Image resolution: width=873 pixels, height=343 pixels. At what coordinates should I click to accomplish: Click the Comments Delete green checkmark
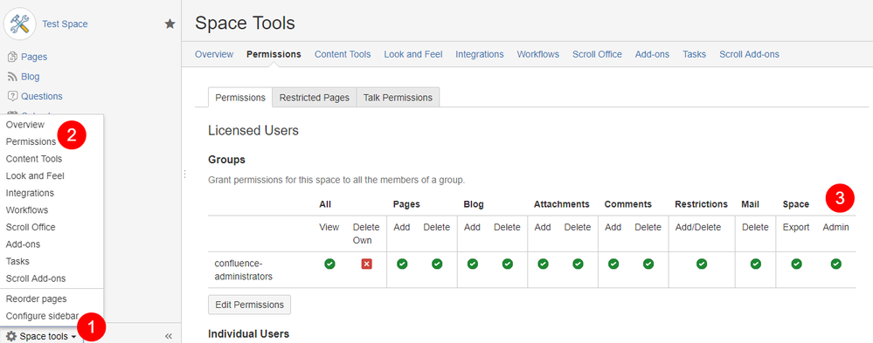[648, 264]
